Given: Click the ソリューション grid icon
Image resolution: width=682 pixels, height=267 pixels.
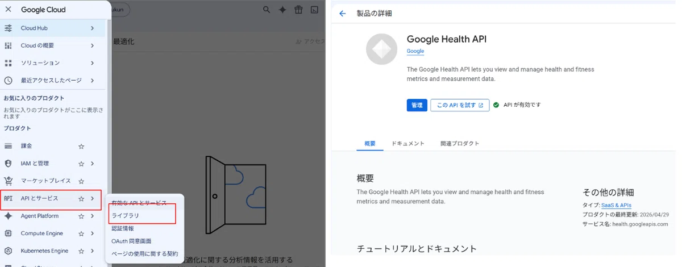Looking at the screenshot, I should [x=8, y=63].
